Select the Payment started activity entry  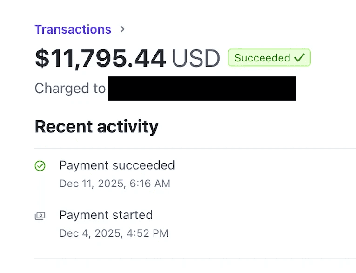click(x=106, y=215)
